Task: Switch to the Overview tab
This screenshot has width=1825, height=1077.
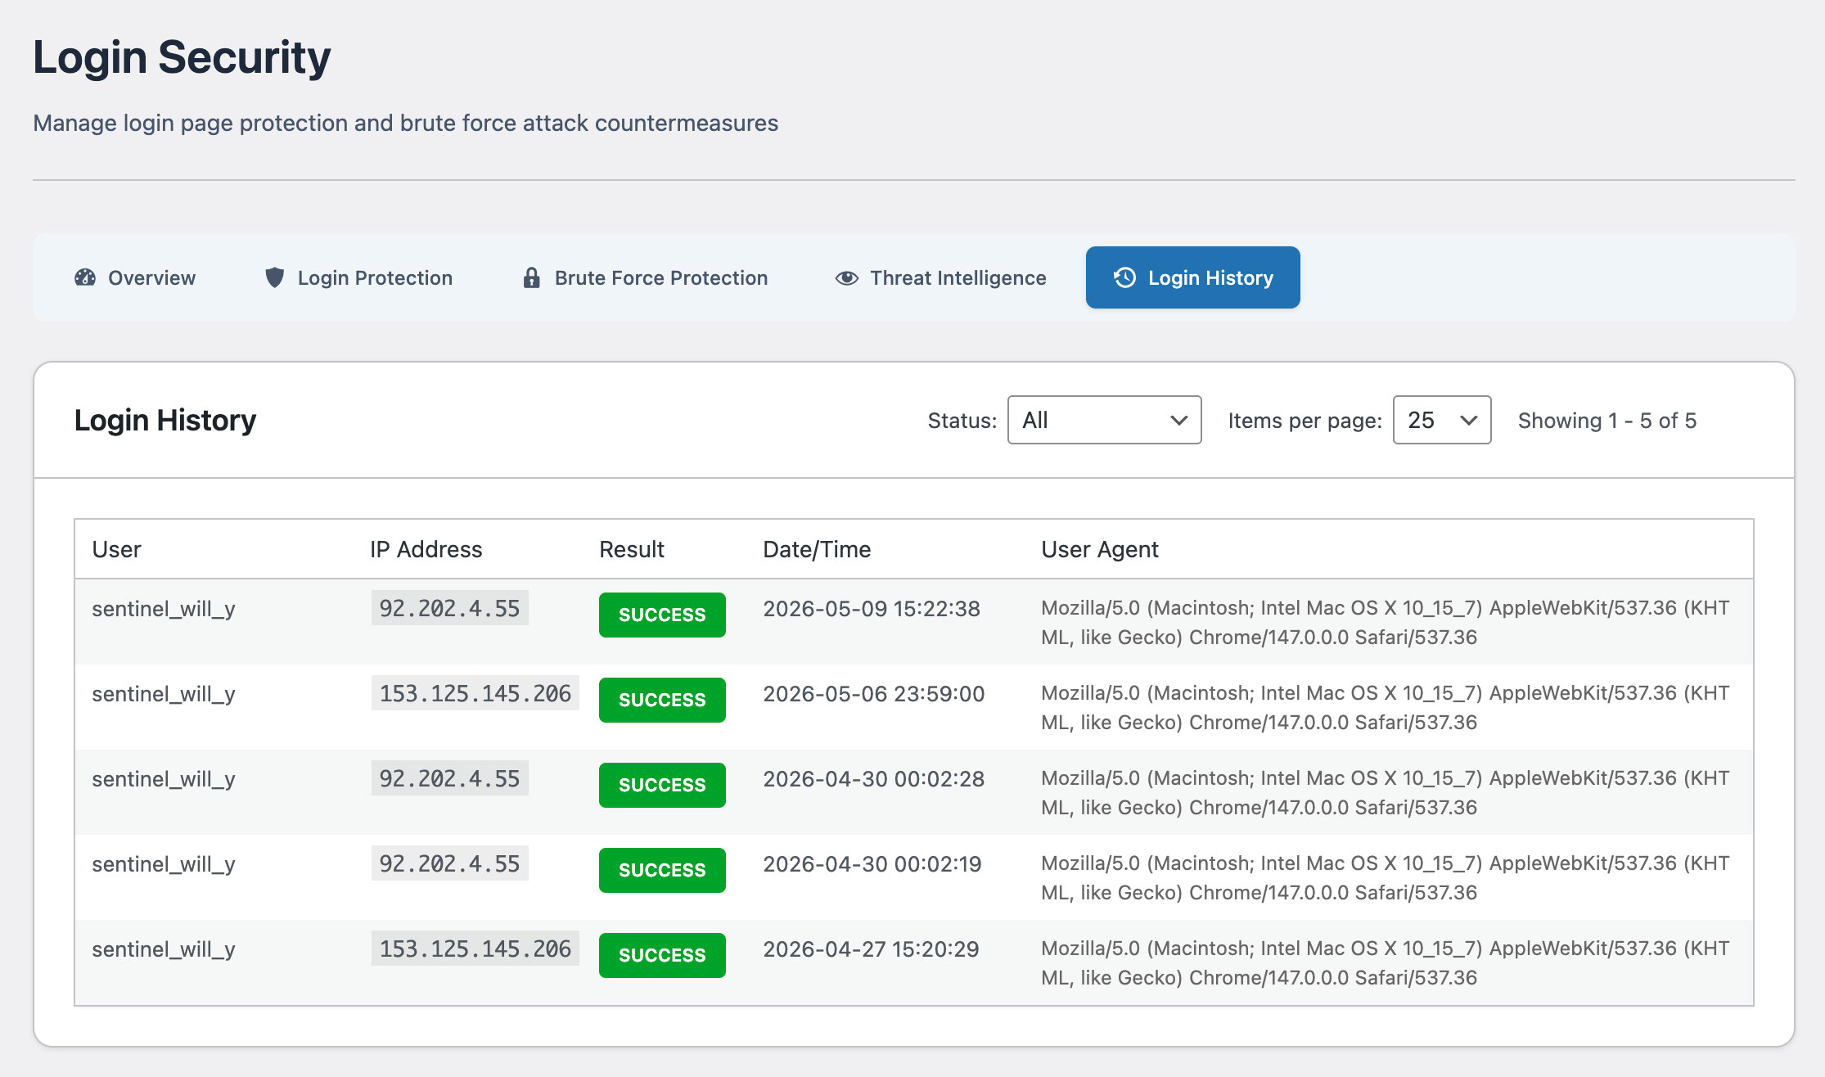Action: 135,277
